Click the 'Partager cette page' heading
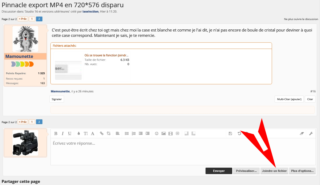320x185 pixels. pos(21,182)
